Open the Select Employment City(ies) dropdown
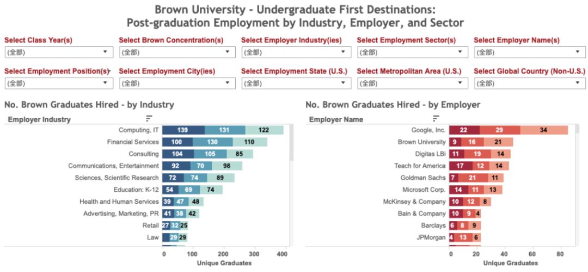This screenshot has height=272, width=588. (x=177, y=83)
